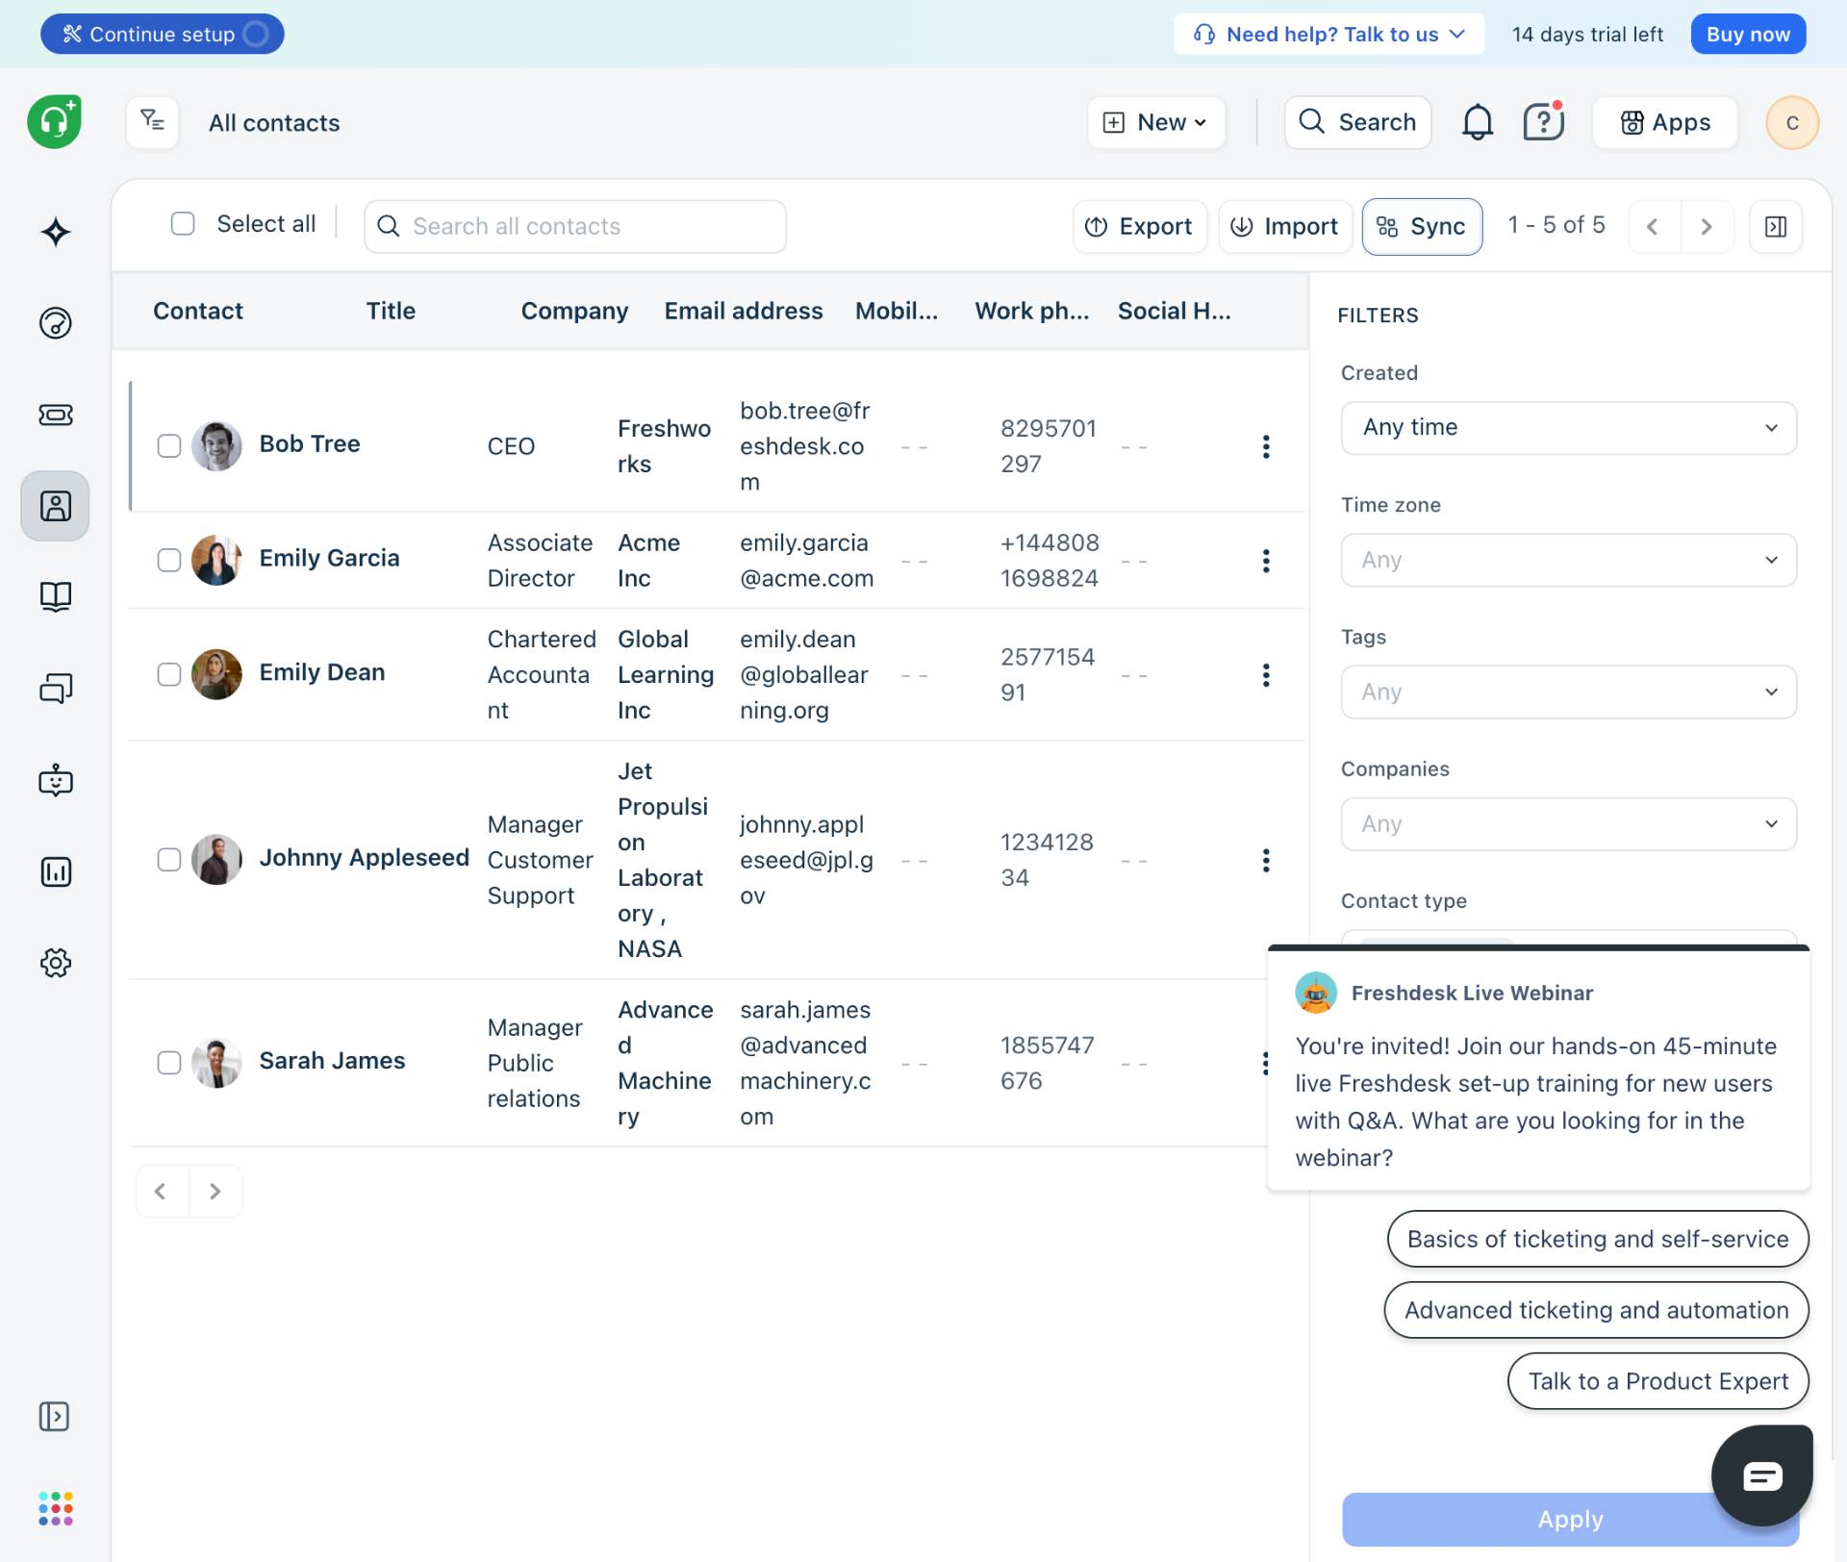Open more options for Emily Garcia
This screenshot has width=1847, height=1562.
pyautogui.click(x=1265, y=561)
